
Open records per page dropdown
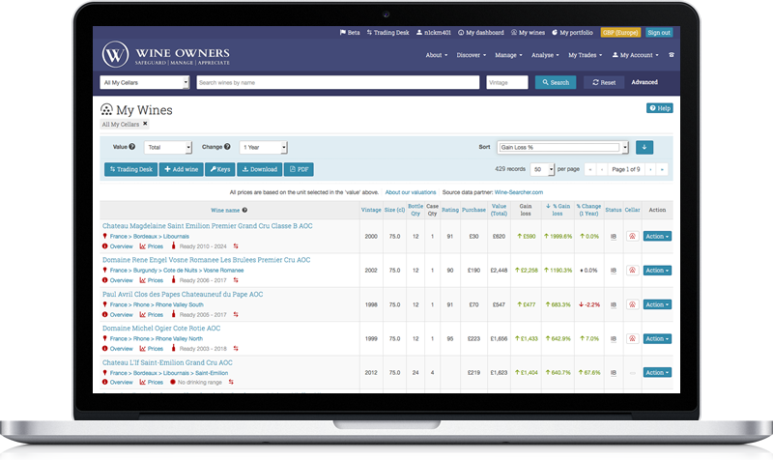coord(543,169)
